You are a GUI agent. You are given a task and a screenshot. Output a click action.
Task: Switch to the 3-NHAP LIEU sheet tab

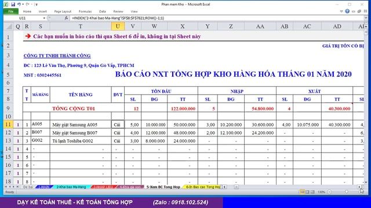click(x=103, y=187)
